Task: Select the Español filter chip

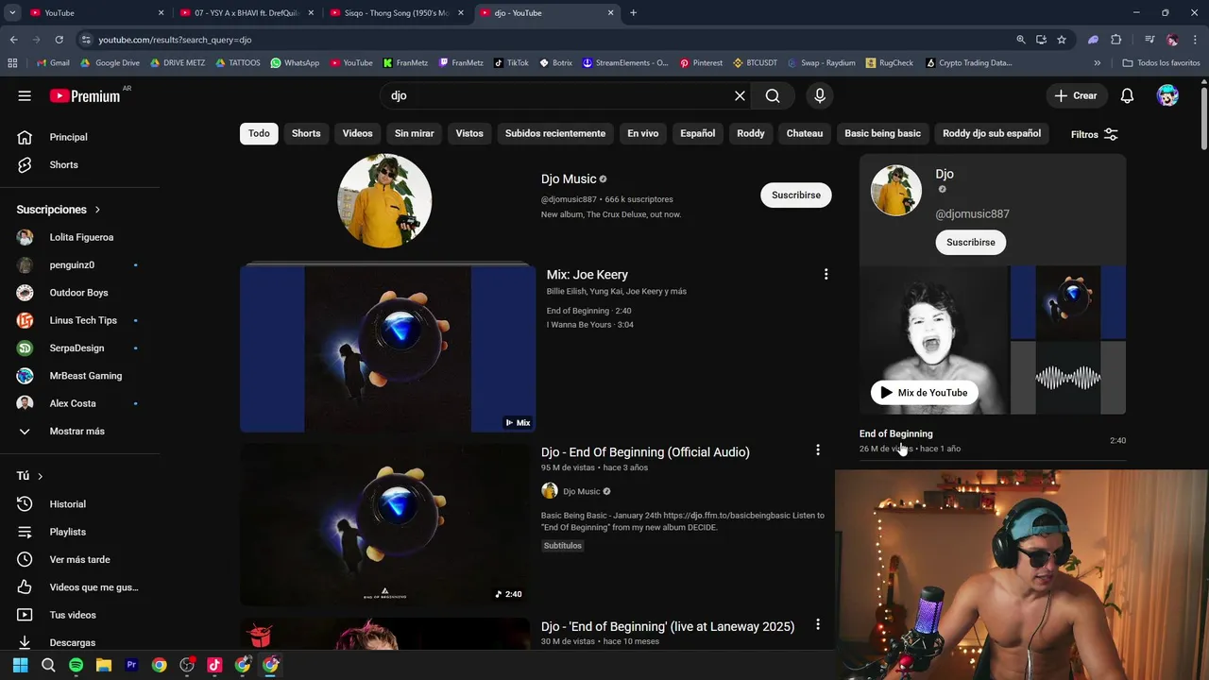Action: tap(698, 133)
